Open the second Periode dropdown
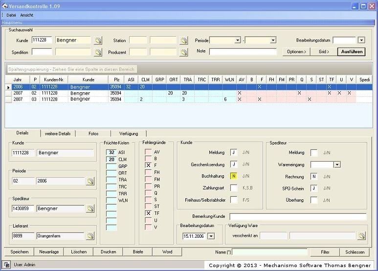 (x=273, y=40)
